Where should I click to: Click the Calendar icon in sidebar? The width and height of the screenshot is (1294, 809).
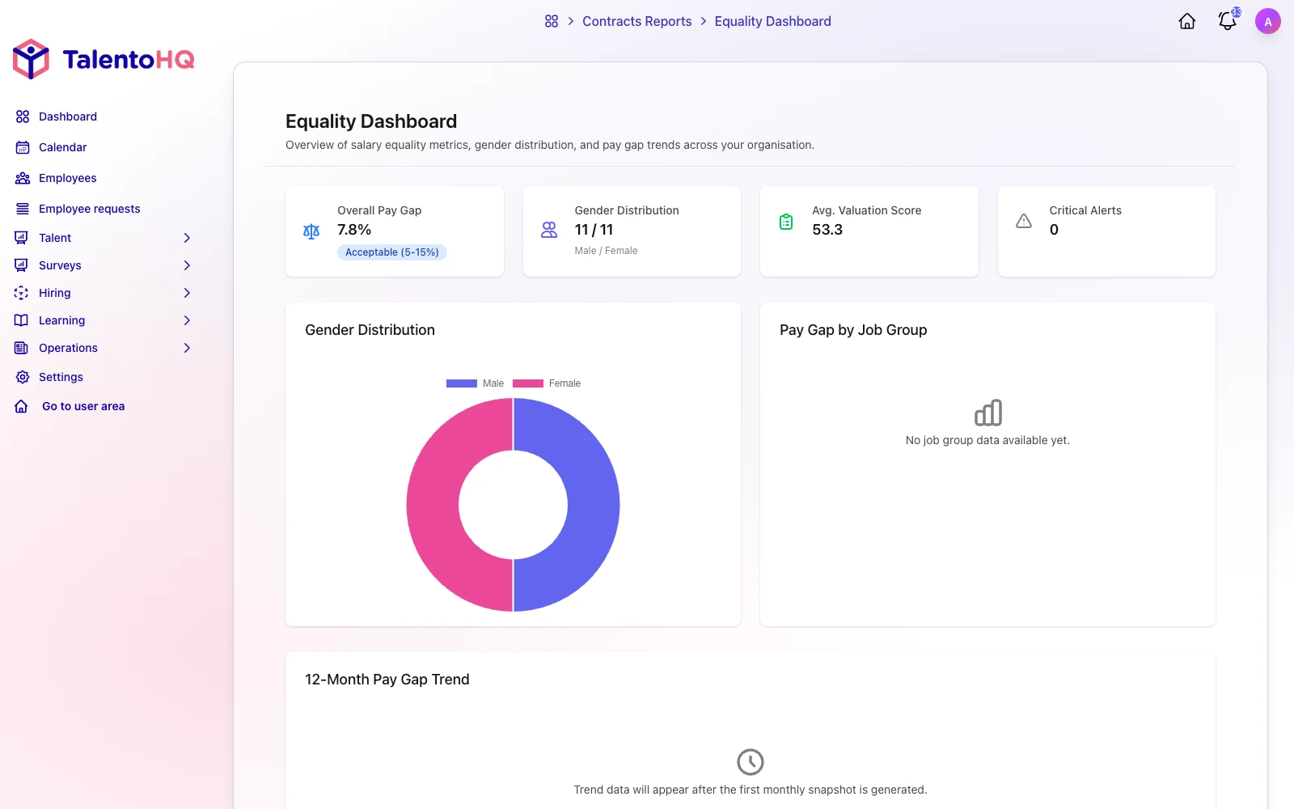pyautogui.click(x=23, y=147)
